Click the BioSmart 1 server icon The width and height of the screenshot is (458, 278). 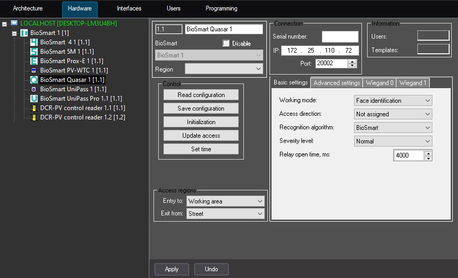pyautogui.click(x=24, y=33)
